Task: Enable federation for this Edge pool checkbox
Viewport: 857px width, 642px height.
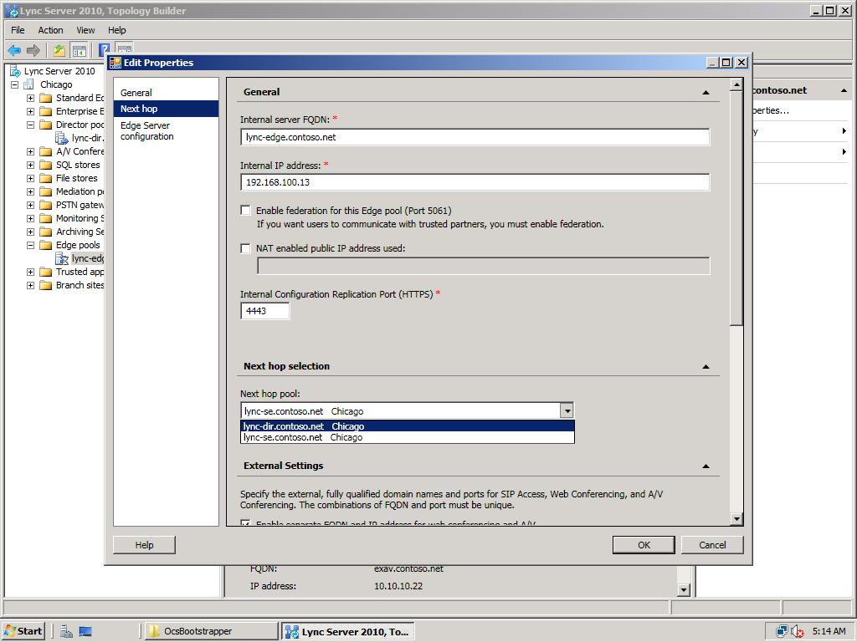Action: (x=245, y=210)
